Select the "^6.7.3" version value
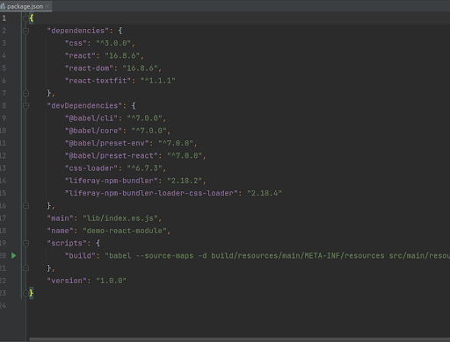The height and width of the screenshot is (342, 450). [x=144, y=168]
